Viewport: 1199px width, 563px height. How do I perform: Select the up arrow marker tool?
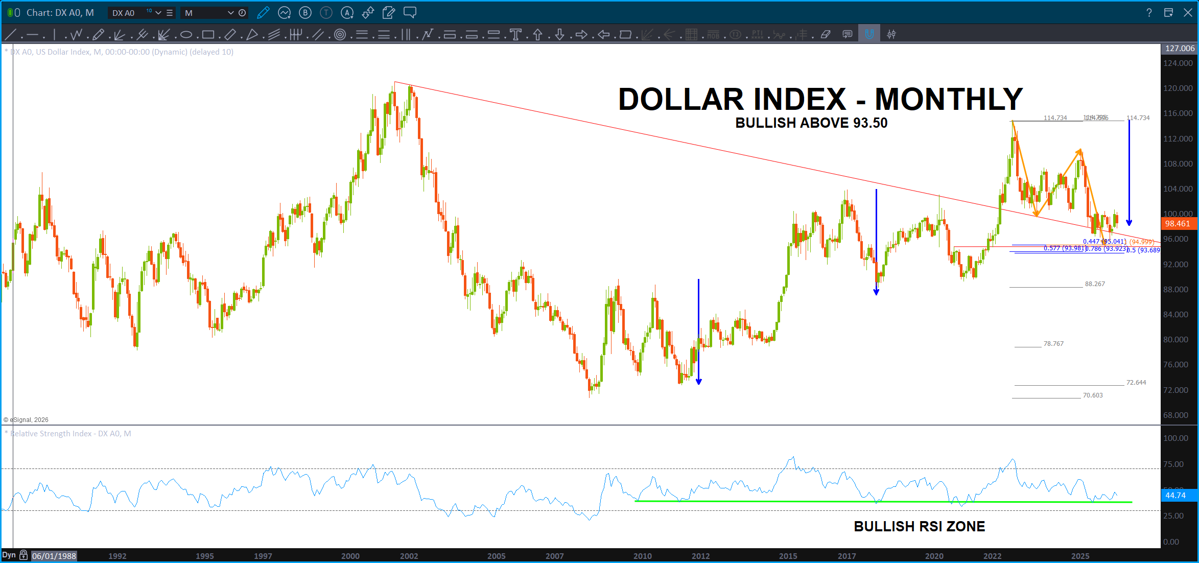click(x=537, y=35)
